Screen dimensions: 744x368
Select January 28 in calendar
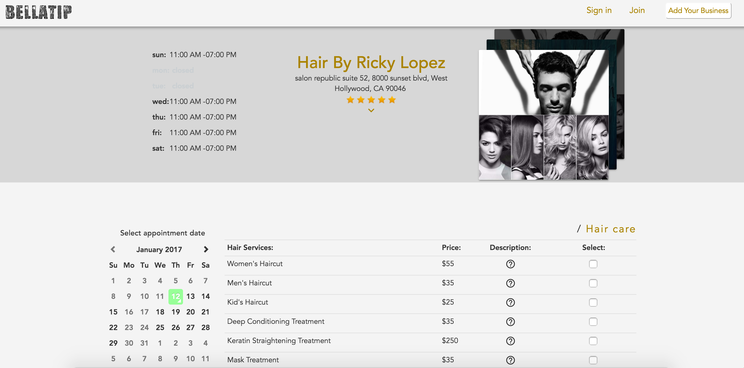coord(205,327)
